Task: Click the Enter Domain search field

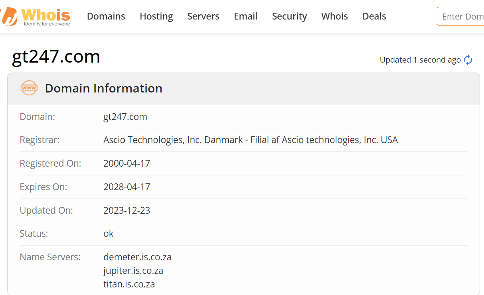Action: pos(460,16)
